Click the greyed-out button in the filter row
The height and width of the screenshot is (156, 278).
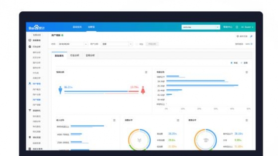pyautogui.click(x=152, y=44)
